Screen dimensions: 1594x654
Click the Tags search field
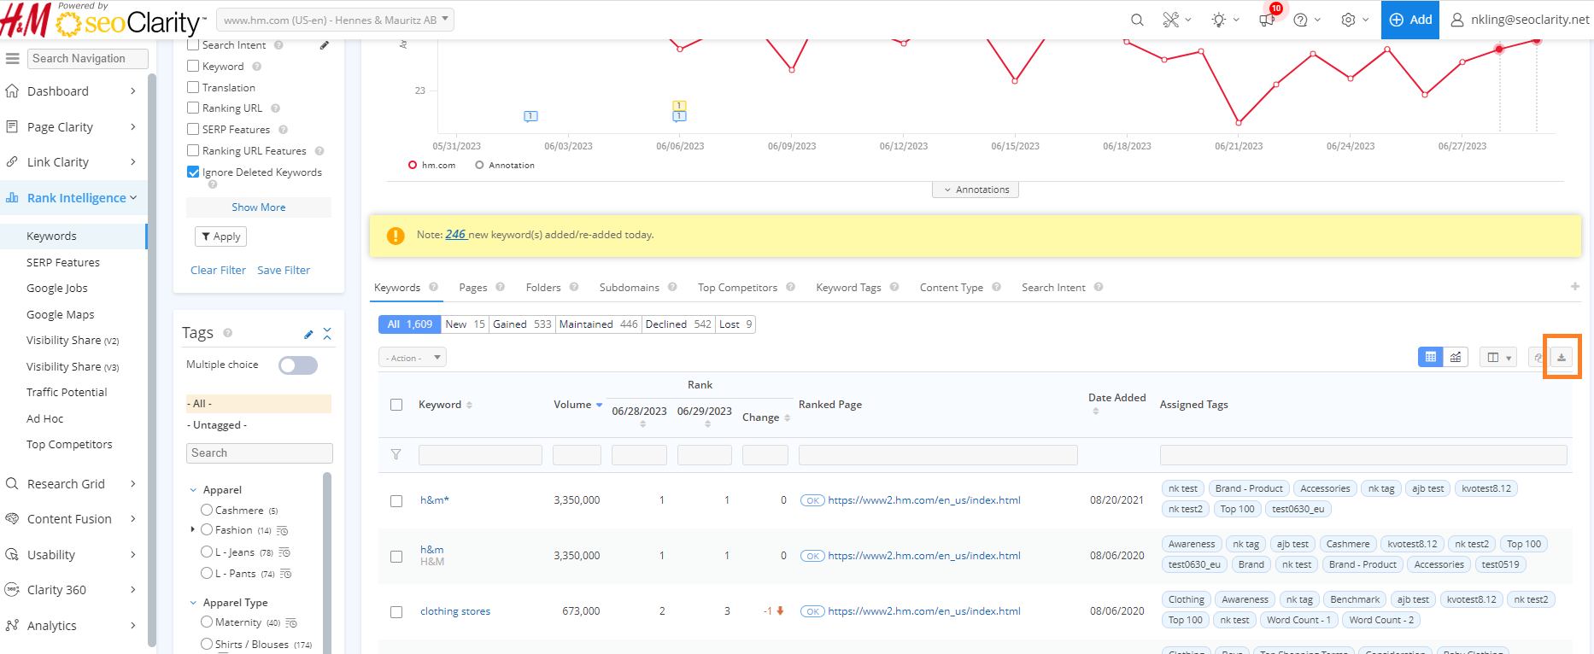pos(259,453)
